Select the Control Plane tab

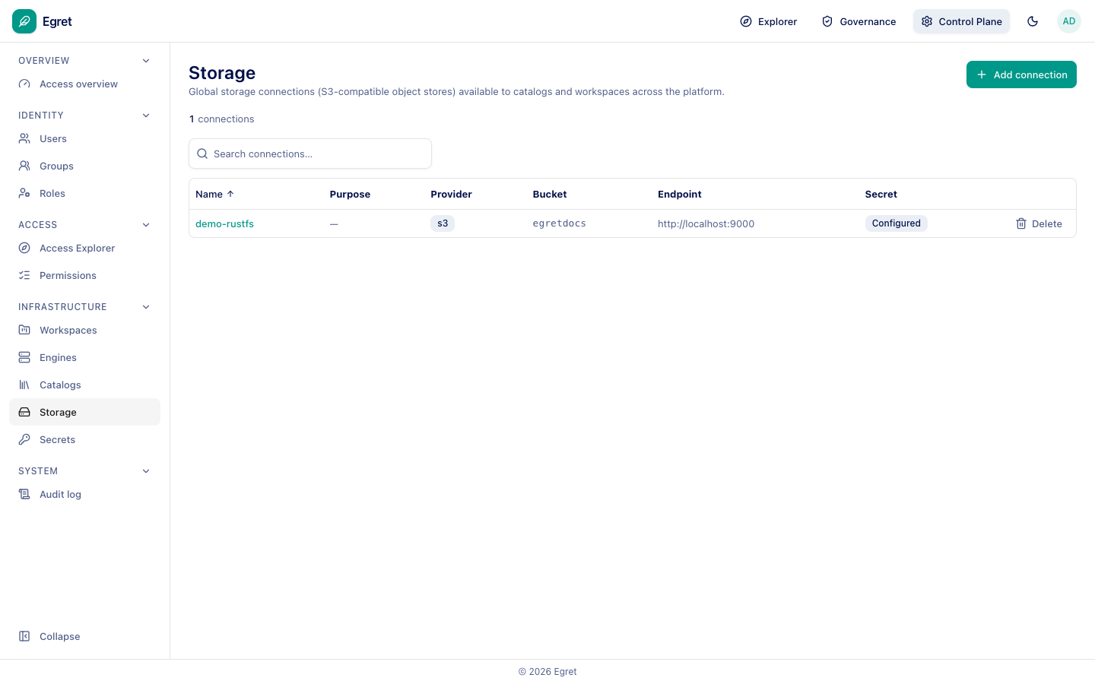[962, 21]
